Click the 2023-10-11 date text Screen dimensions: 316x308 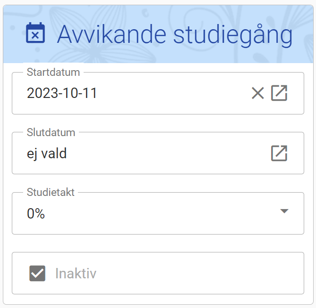click(62, 93)
